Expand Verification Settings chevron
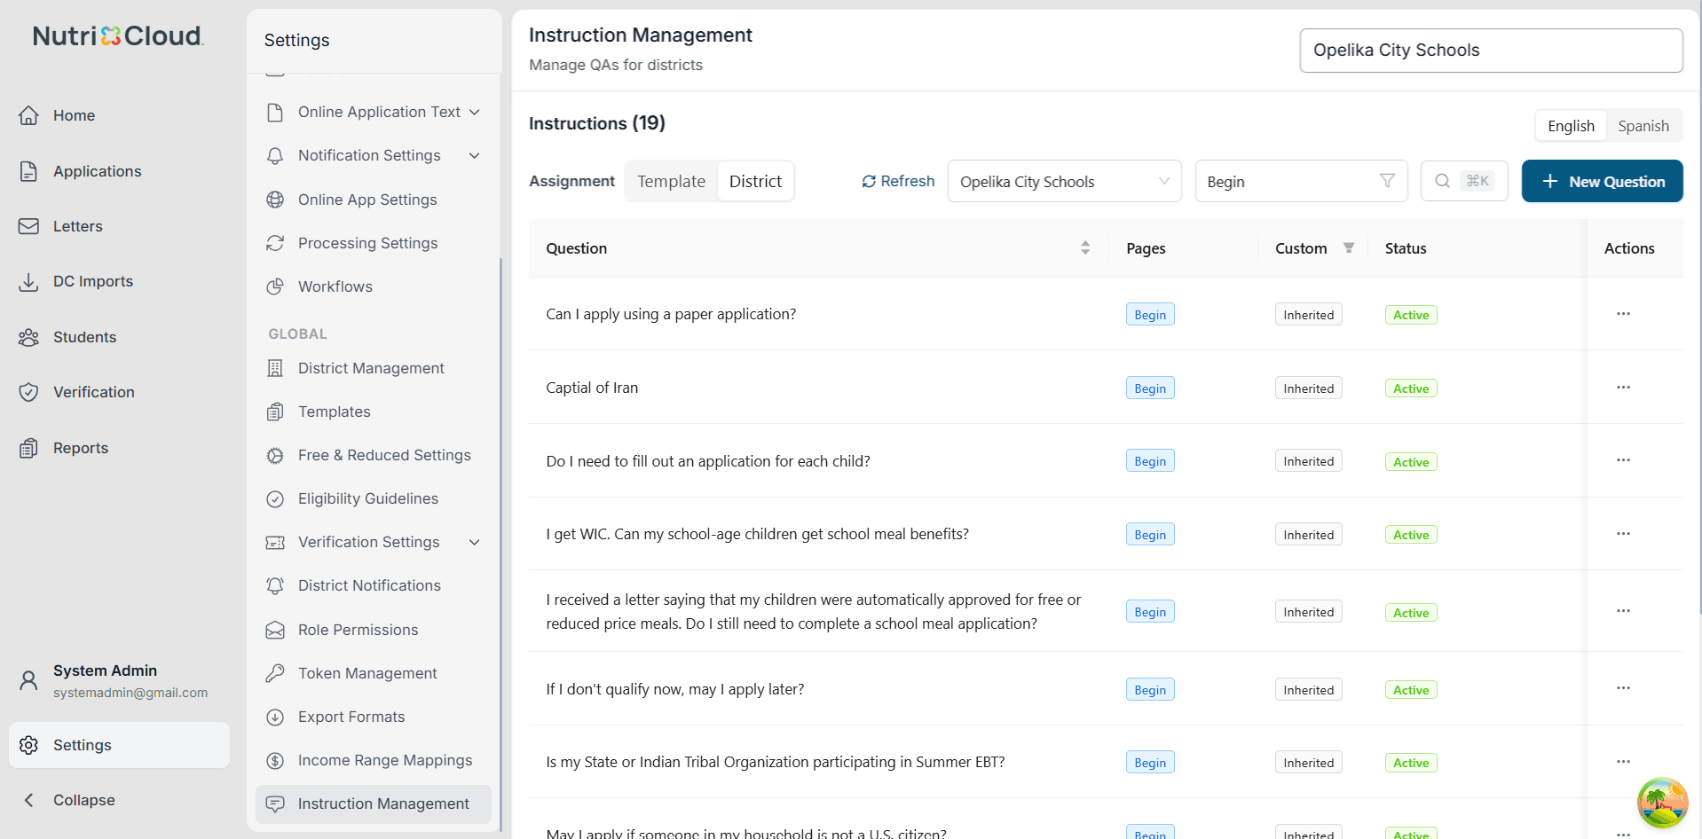 (x=475, y=542)
